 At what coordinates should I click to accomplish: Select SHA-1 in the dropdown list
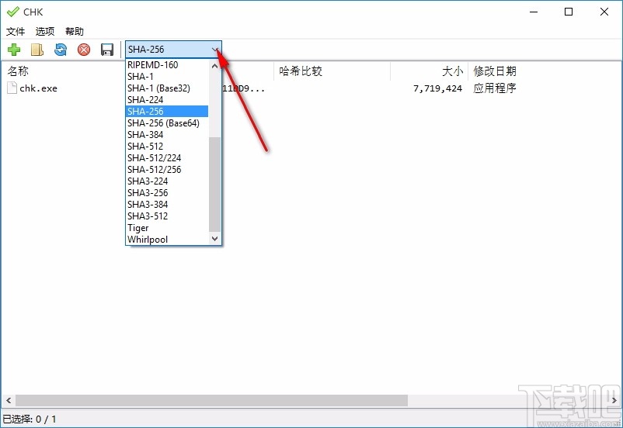(167, 77)
